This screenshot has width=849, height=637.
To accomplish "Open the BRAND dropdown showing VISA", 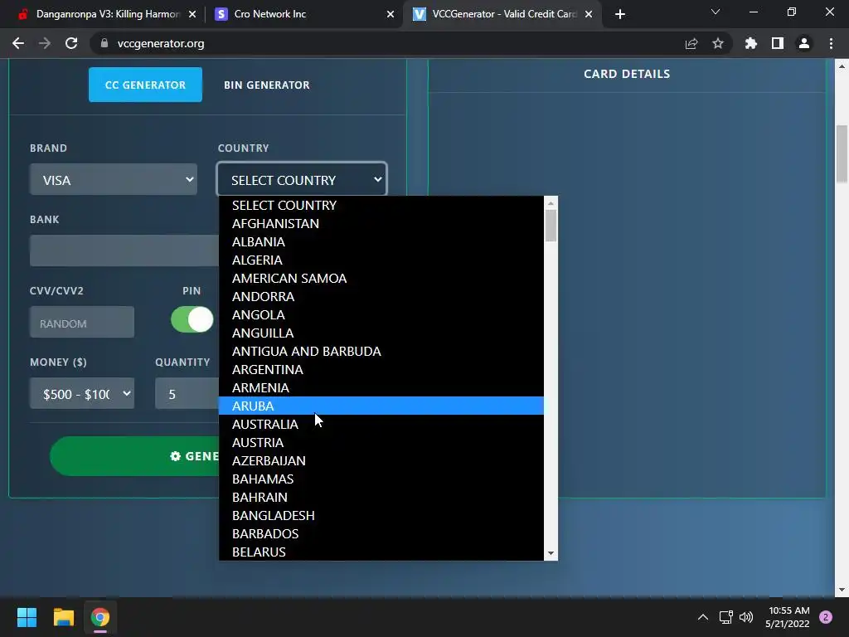I will coord(113,179).
